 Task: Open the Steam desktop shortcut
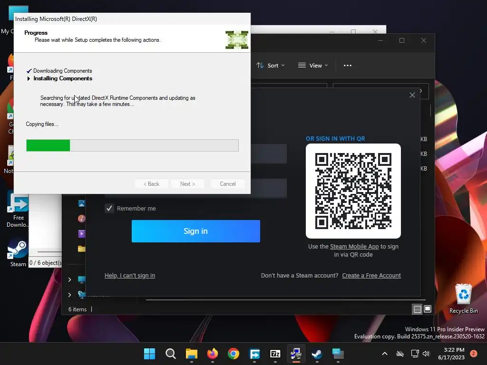(x=18, y=253)
